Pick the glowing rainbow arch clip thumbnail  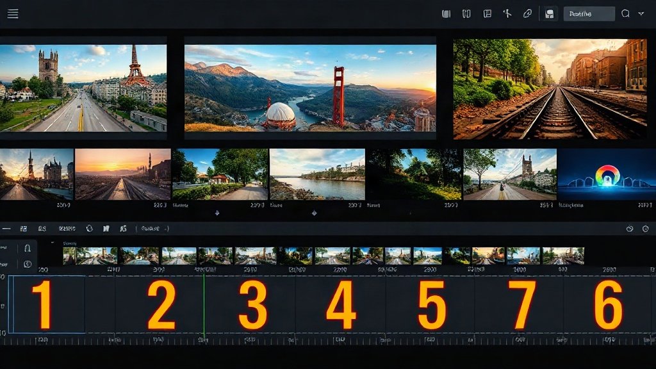(x=607, y=174)
